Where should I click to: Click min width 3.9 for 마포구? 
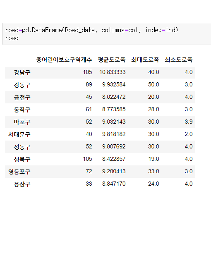pyautogui.click(x=188, y=122)
